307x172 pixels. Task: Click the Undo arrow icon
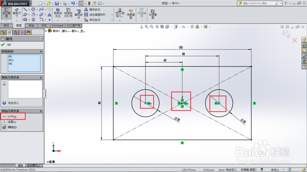(x=73, y=3)
